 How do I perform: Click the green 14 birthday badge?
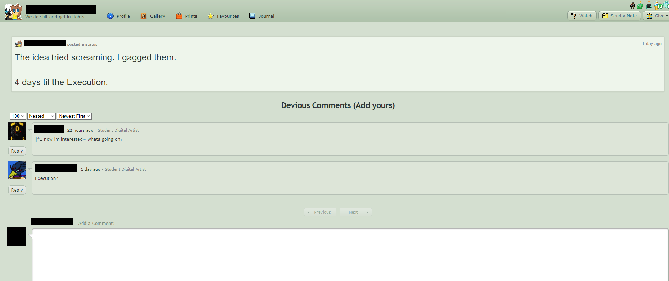[640, 5]
